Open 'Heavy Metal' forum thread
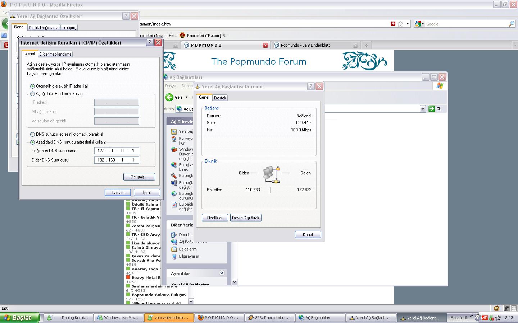Viewport: 518px width, 323px height. [x=146, y=278]
